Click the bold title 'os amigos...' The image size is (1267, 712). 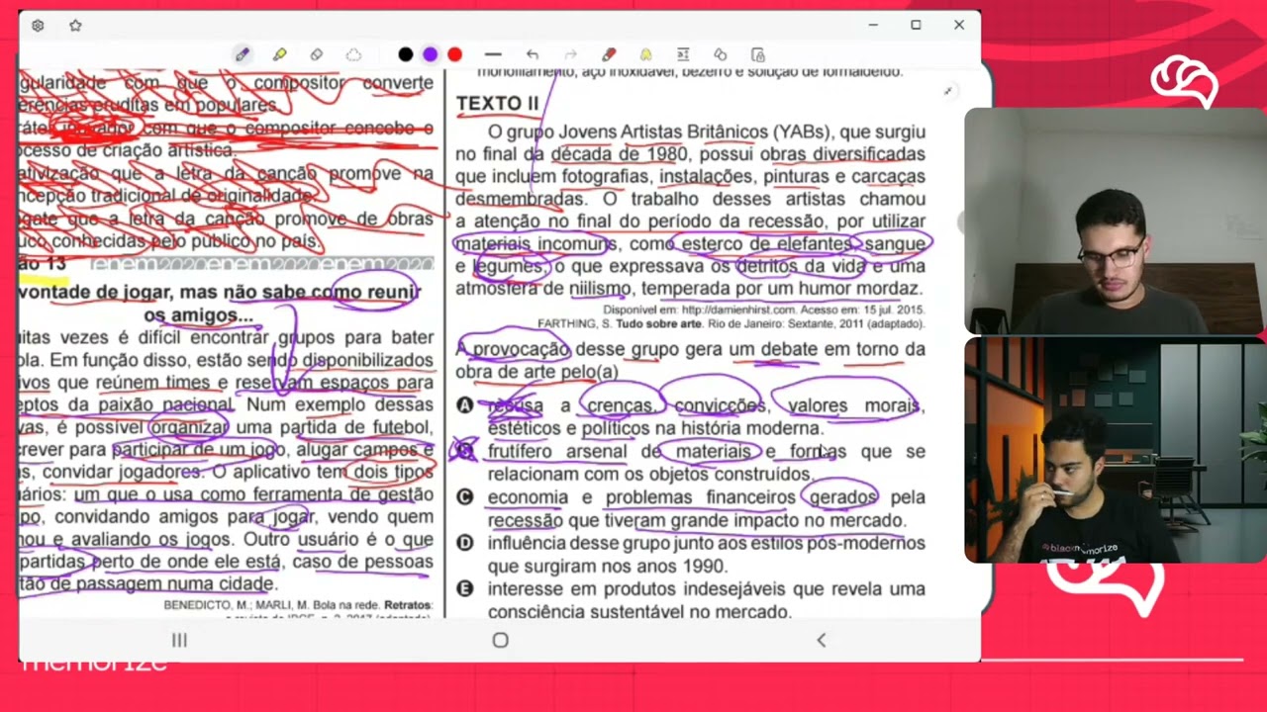coord(198,315)
